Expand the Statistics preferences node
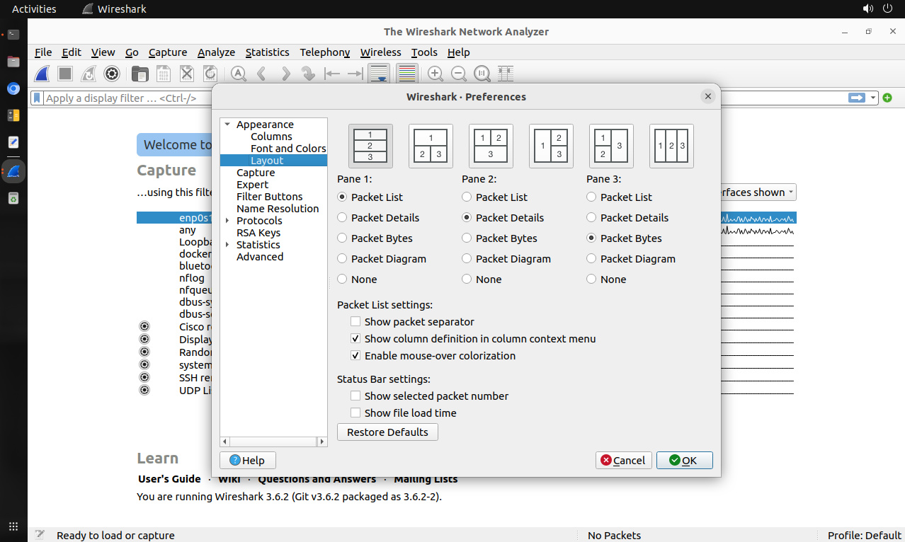 click(227, 245)
